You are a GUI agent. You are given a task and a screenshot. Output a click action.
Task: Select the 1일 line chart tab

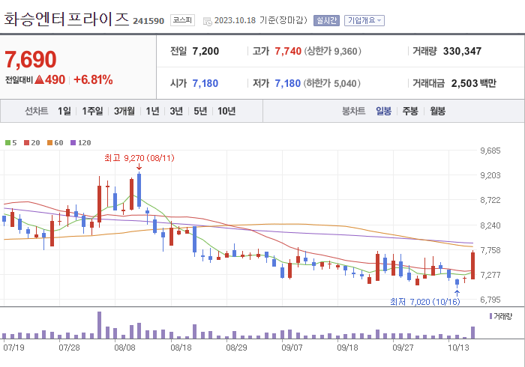tap(64, 111)
